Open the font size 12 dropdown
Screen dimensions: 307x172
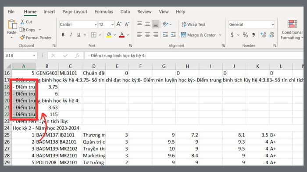(112, 24)
